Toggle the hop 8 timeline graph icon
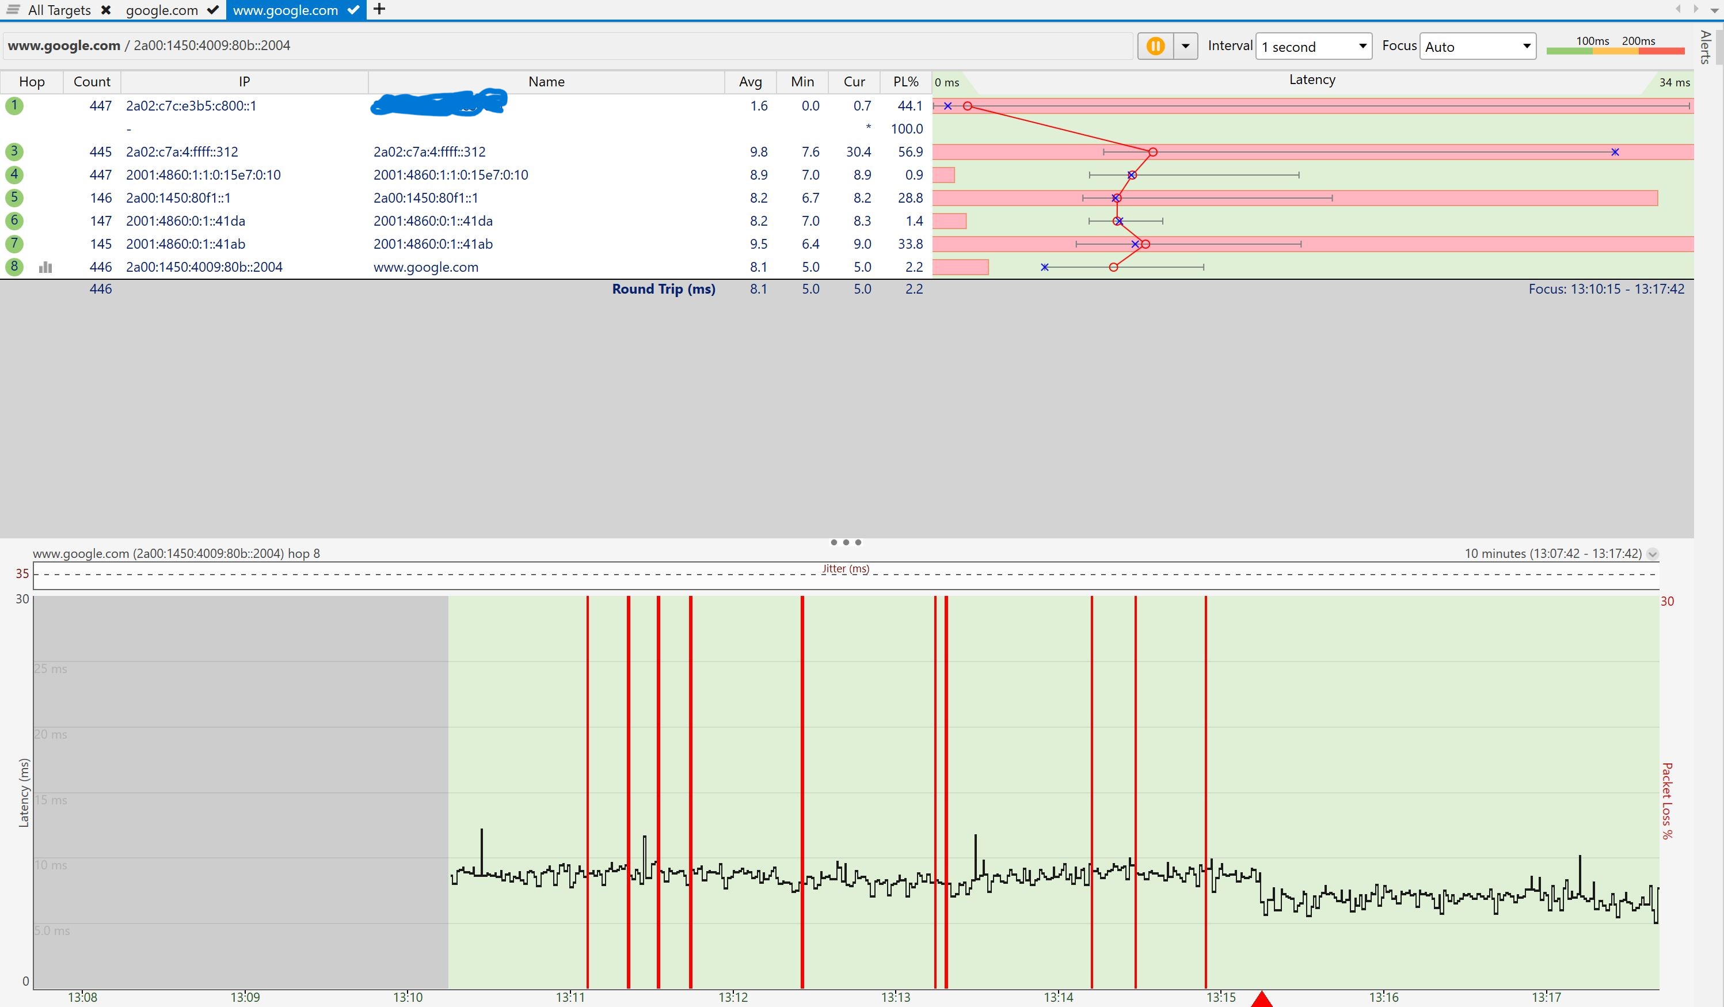This screenshot has width=1724, height=1007. [45, 268]
